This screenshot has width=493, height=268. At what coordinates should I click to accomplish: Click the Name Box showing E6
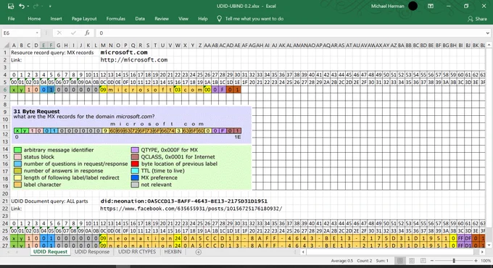coord(18,33)
